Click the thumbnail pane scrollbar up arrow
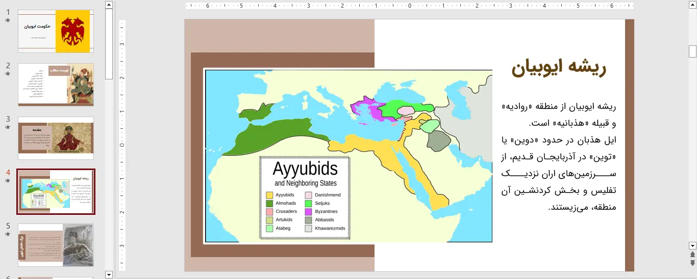The image size is (697, 279). [109, 5]
